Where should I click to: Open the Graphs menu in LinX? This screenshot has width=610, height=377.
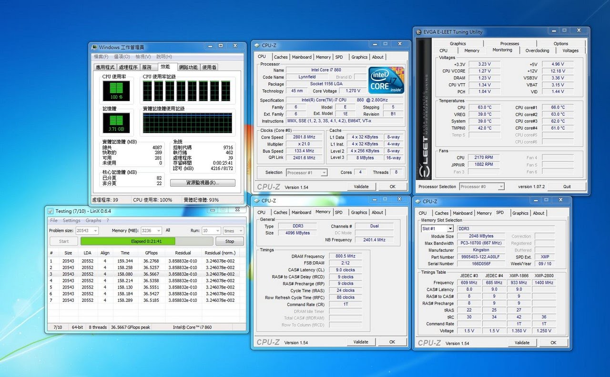[x=93, y=220]
